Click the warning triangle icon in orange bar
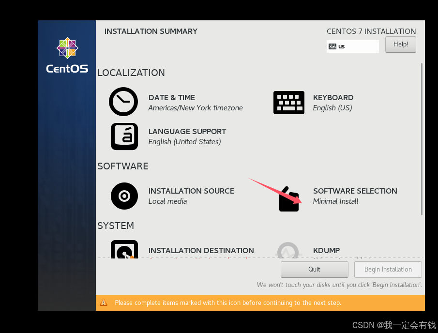The image size is (438, 333). point(104,303)
